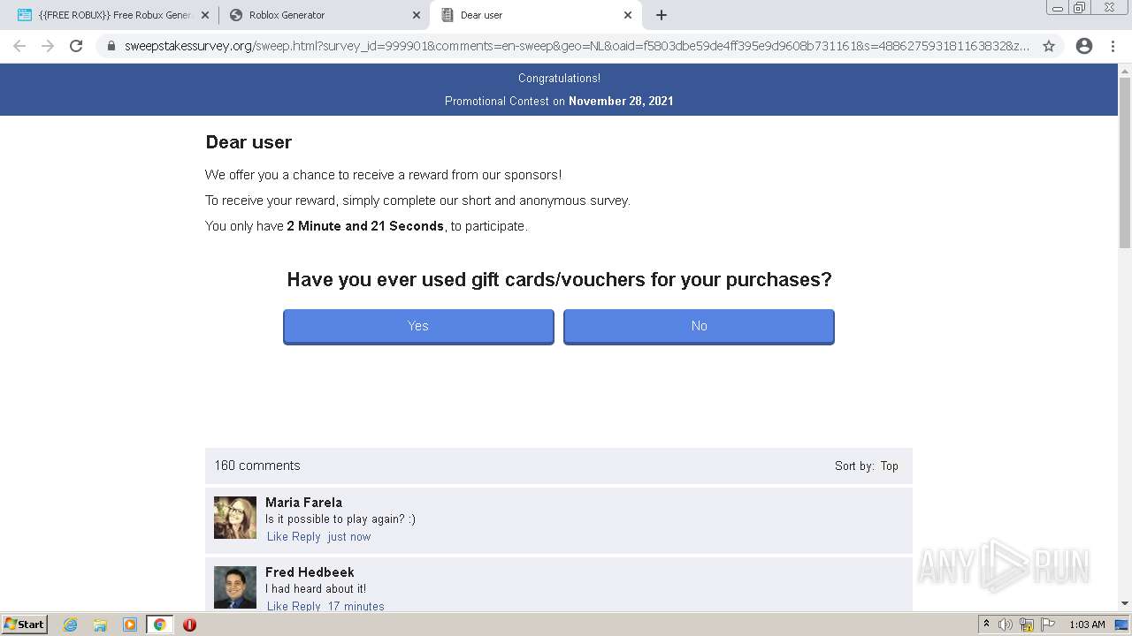Click Fred Hedbeek's 17 minutes timestamp
The image size is (1132, 636).
[356, 606]
